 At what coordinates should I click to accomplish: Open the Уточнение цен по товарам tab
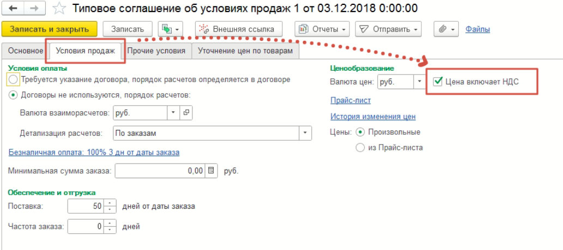[x=245, y=51]
